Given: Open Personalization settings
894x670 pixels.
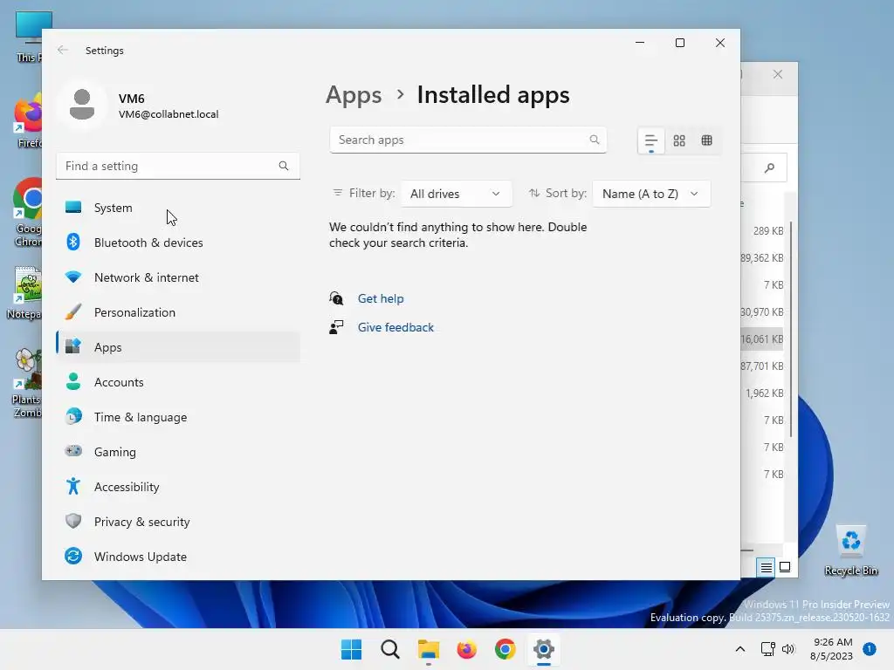Looking at the screenshot, I should pos(178,312).
